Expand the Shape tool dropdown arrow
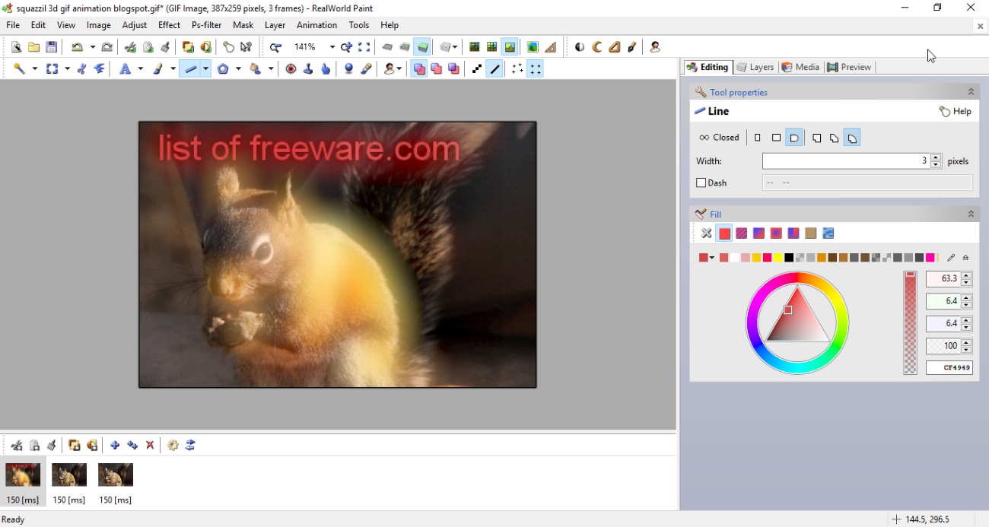This screenshot has height=527, width=989. tap(238, 68)
